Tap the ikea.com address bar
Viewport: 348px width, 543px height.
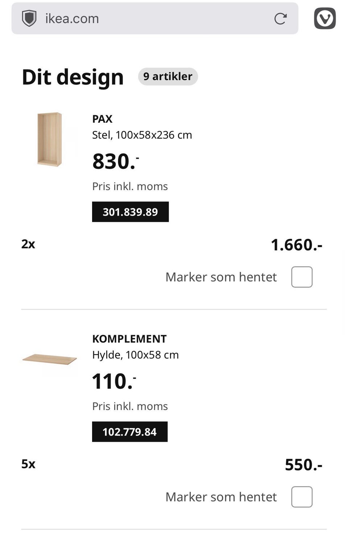pos(152,19)
